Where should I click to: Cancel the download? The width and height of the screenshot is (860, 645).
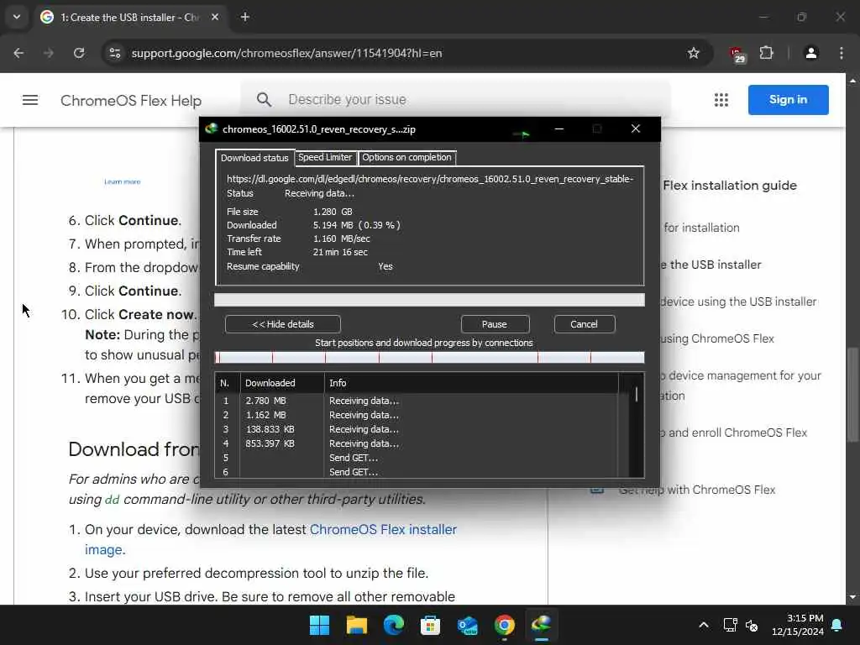(x=585, y=324)
